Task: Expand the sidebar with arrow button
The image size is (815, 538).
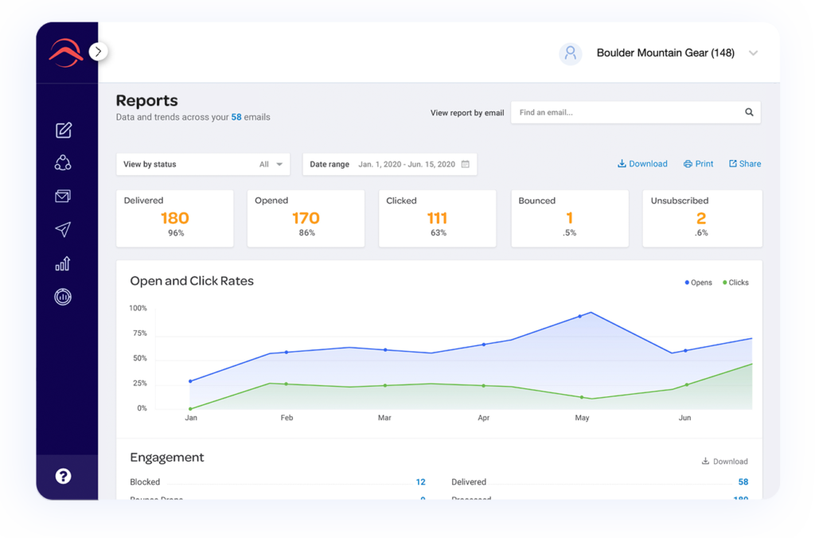Action: tap(98, 52)
